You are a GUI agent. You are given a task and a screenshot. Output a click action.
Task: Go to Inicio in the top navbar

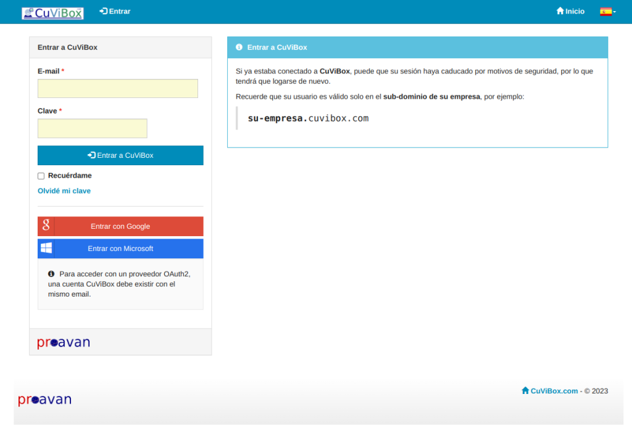pyautogui.click(x=570, y=11)
